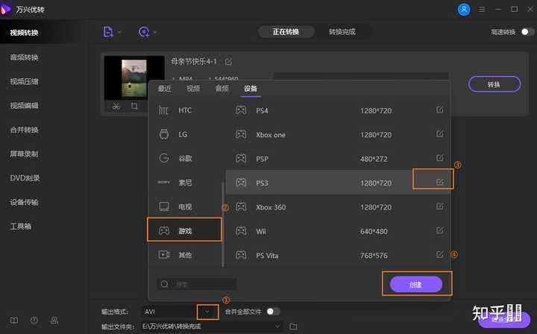The image size is (537, 334).
Task: Edit PS3 preset settings icon
Action: point(440,182)
